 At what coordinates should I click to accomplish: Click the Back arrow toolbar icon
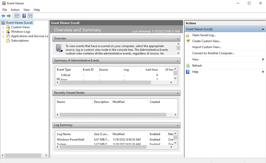pyautogui.click(x=3, y=16)
